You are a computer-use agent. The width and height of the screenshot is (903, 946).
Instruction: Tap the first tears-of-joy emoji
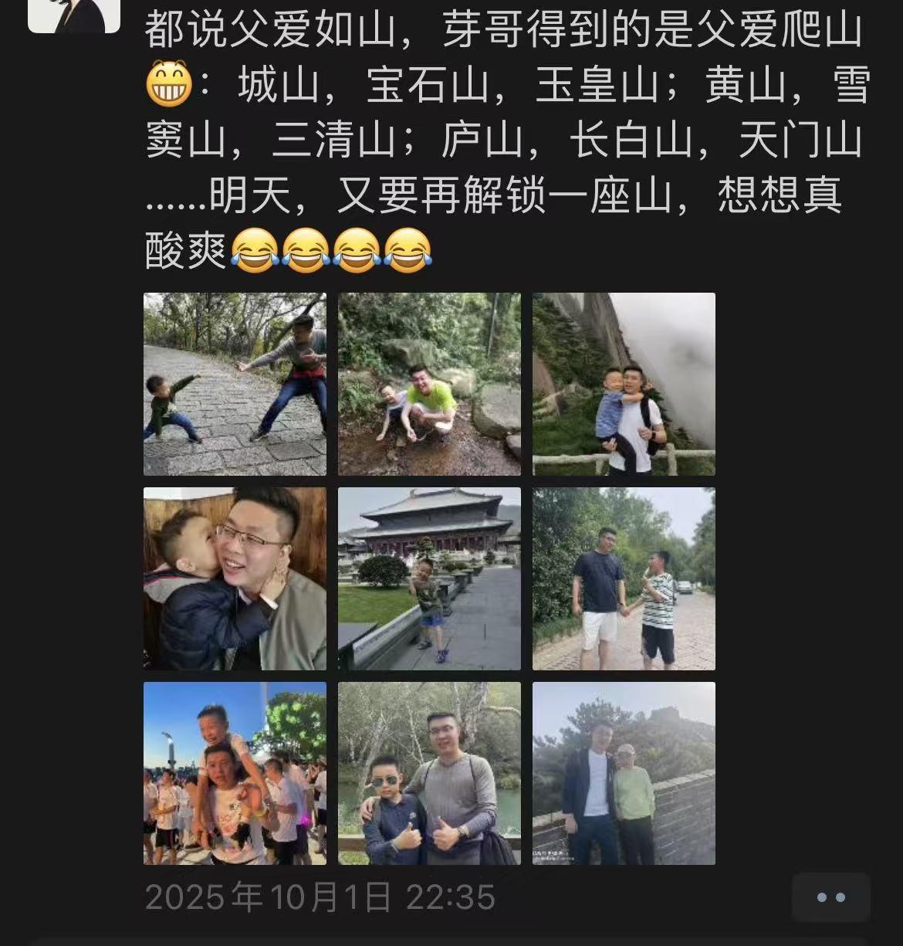[255, 250]
